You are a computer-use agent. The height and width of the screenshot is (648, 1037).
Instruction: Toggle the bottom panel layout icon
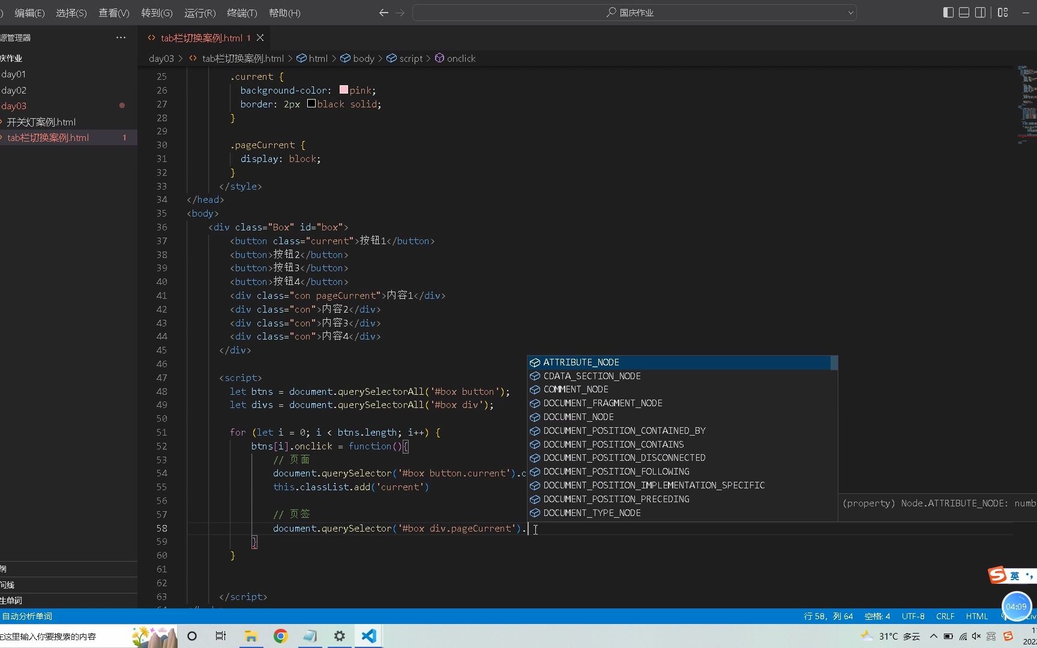tap(964, 13)
